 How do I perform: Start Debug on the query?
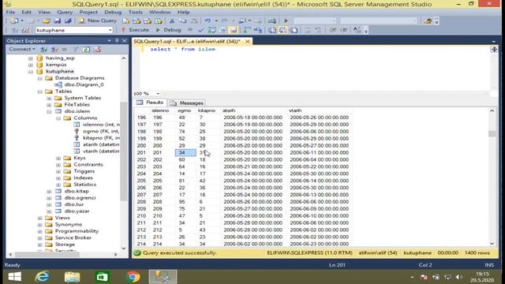(x=168, y=30)
